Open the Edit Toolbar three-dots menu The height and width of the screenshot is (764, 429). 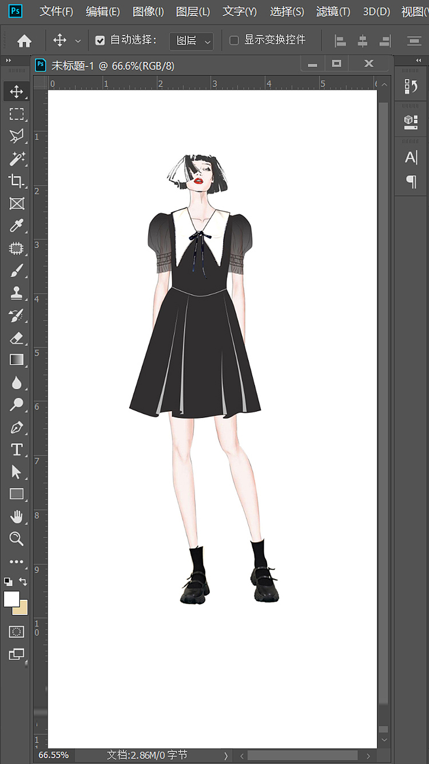click(x=17, y=562)
